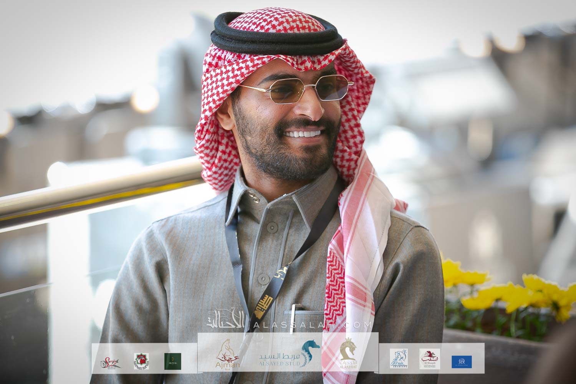The height and width of the screenshot is (384, 576).
Task: Open the dark green AKMAL logo
Action: [x=172, y=361]
